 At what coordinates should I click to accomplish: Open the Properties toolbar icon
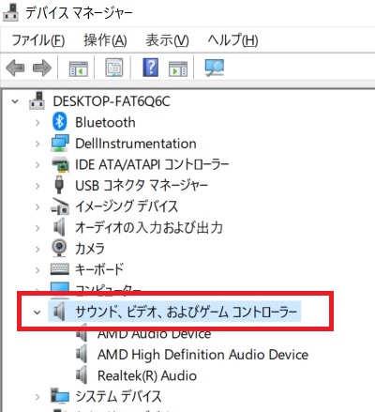113,68
